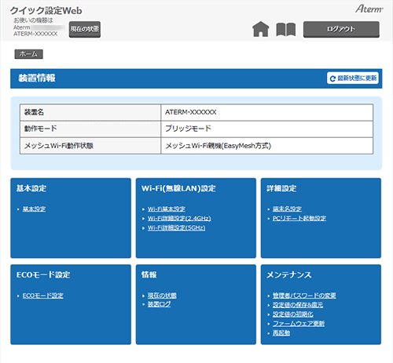Click the メッシュWi-Fi親機(EasyMesh方式) value
This screenshot has height=363, width=393.
[218, 146]
